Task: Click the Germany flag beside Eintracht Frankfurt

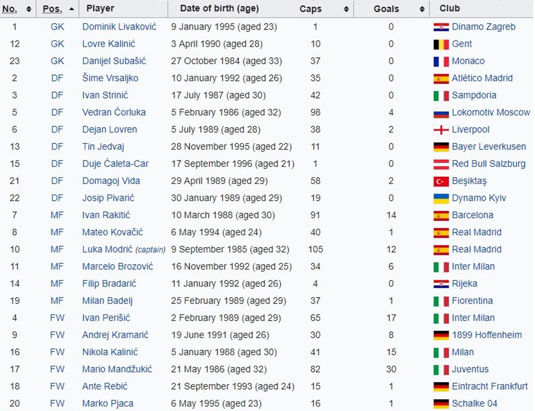Action: (441, 387)
